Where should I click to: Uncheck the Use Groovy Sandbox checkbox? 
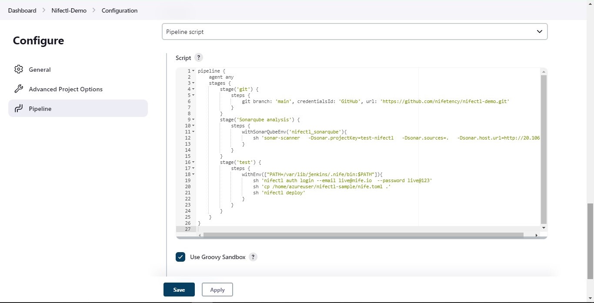pos(180,257)
